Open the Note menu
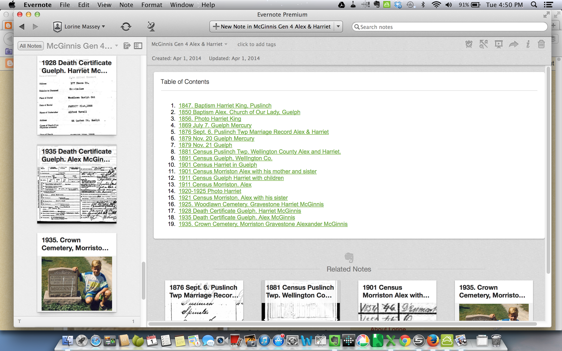 pyautogui.click(x=126, y=5)
